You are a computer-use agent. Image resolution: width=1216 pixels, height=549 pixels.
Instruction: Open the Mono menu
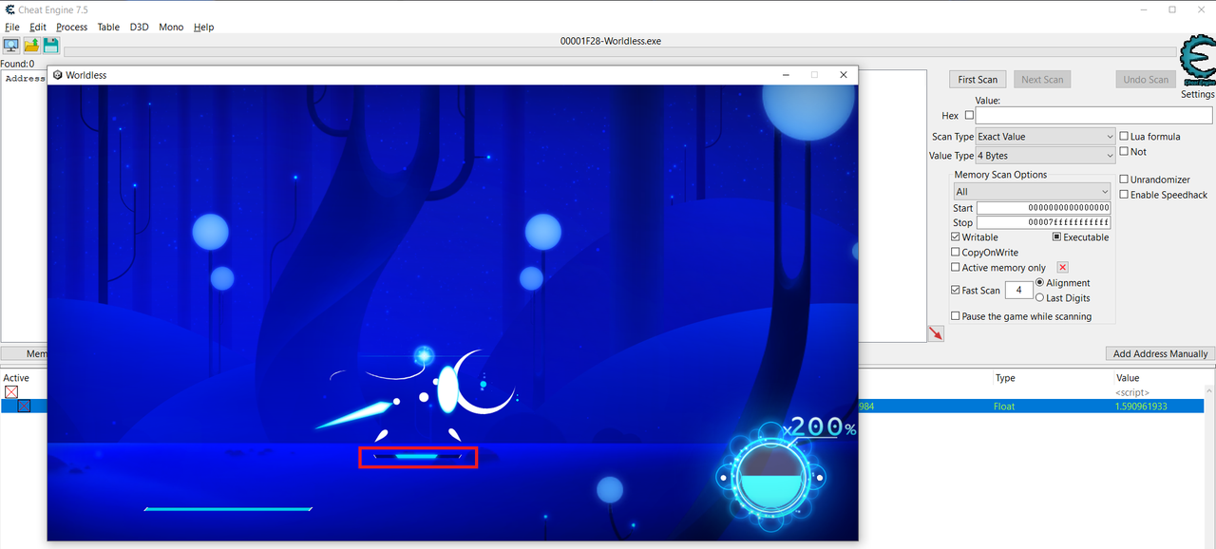[x=171, y=28]
